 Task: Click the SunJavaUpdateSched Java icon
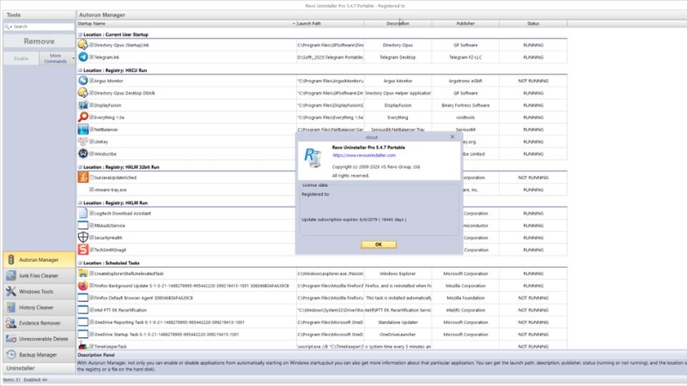[82, 178]
